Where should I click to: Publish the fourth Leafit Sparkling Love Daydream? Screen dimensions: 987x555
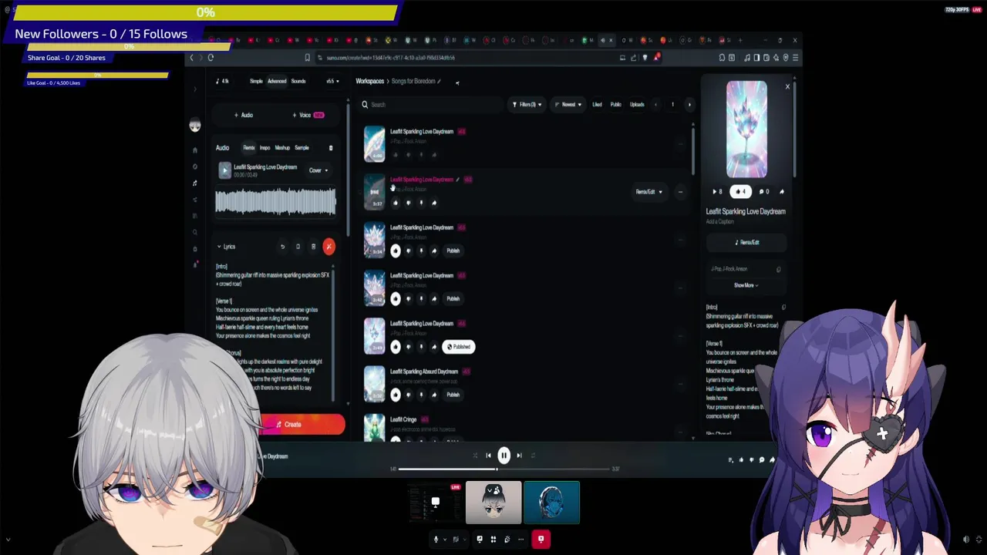point(453,298)
